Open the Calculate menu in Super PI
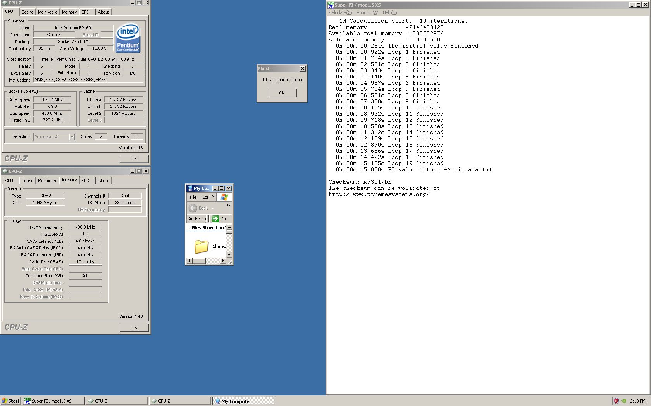Screen dimensions: 651x406 pos(341,12)
